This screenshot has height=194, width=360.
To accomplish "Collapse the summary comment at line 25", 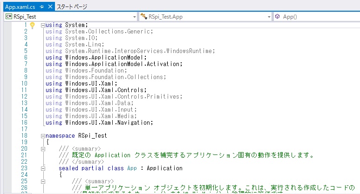I will click(x=43, y=181).
